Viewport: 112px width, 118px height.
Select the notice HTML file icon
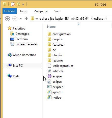(x=49, y=97)
